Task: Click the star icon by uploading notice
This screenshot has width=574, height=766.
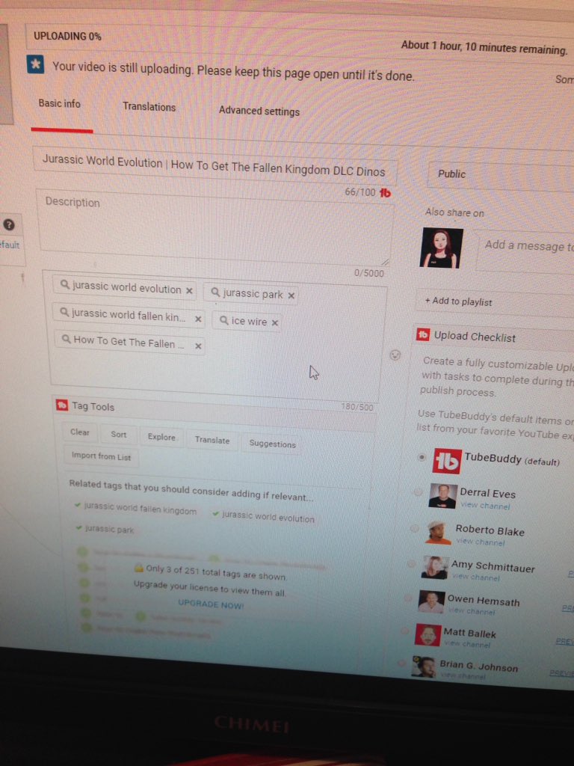Action: (36, 64)
